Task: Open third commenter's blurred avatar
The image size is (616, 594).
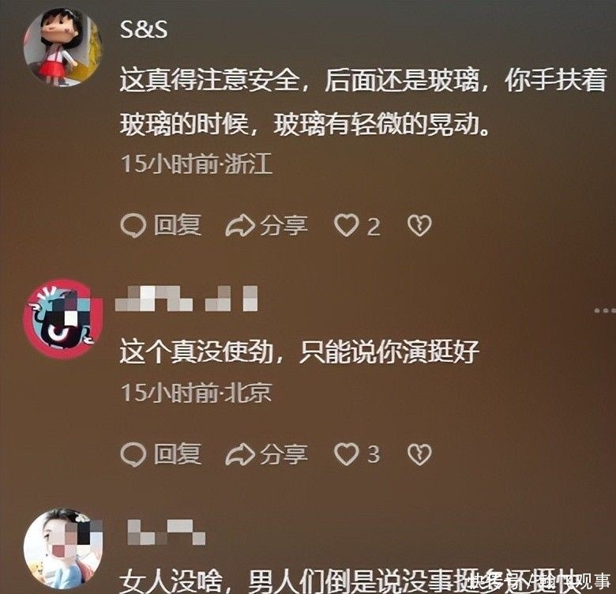Action: click(x=63, y=548)
